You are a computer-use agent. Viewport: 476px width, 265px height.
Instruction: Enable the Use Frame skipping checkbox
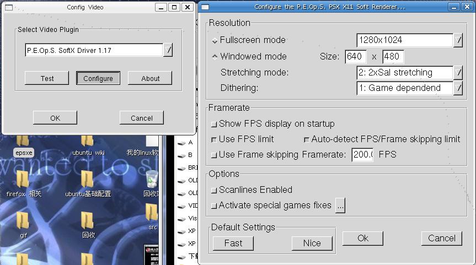(214, 155)
